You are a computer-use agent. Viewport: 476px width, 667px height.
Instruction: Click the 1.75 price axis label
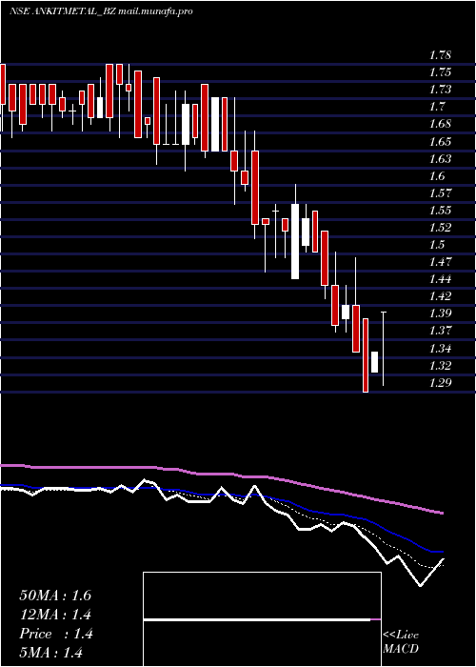coord(440,72)
